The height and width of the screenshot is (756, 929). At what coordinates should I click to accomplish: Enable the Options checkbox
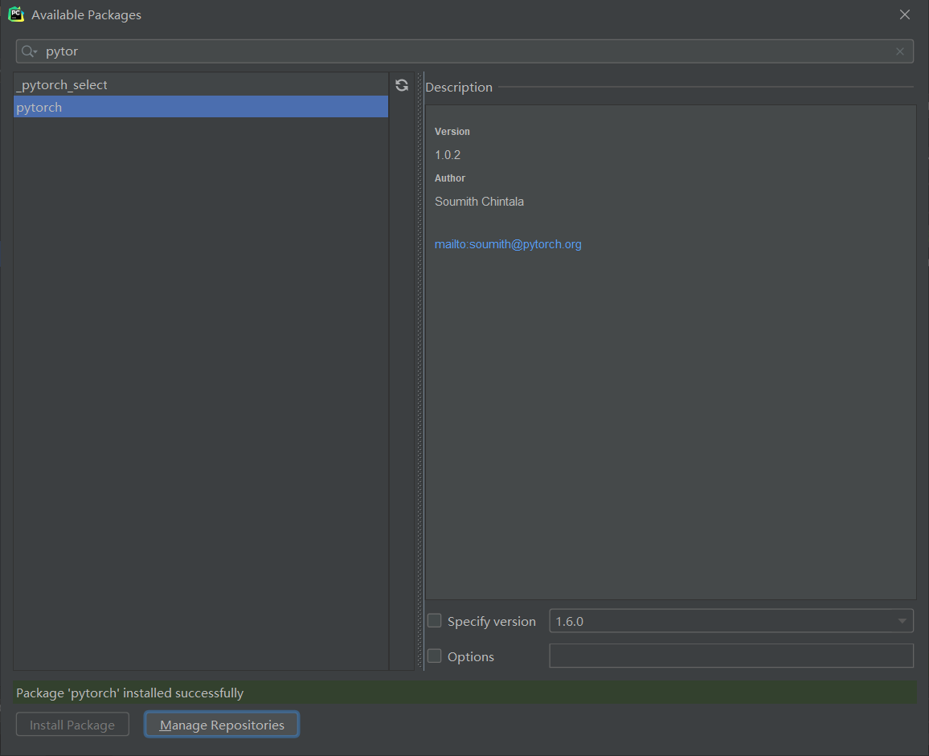[435, 656]
